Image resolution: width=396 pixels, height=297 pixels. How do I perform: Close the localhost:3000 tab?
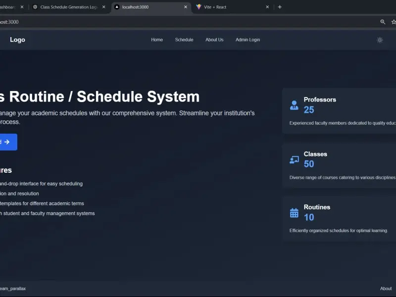186,7
